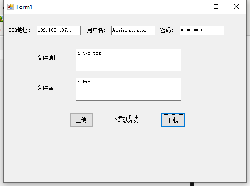The height and width of the screenshot is (186, 250).
Task: Close the Form1 window
Action: (x=236, y=7)
